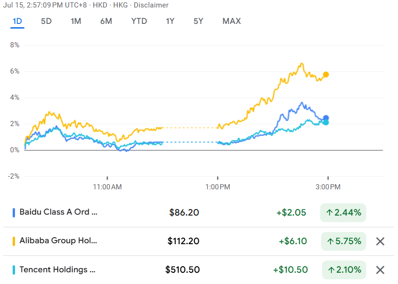Open Tencent Holdings stock row
Image resolution: width=398 pixels, height=284 pixels.
(x=198, y=270)
